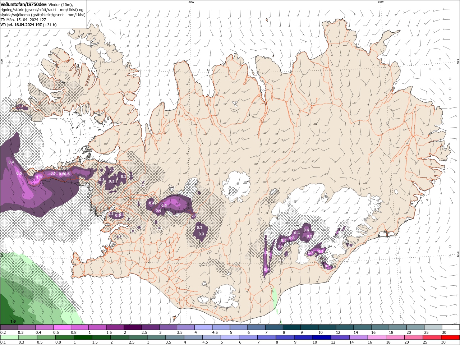The image size is (460, 345).
Task: Pick the deep blue 10 swatch, lower legend
Action: (x=321, y=337)
